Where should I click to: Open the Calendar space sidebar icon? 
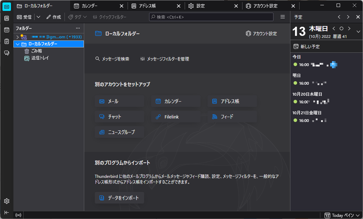coord(6,30)
